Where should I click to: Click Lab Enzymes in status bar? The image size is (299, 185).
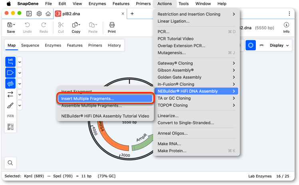click(x=260, y=176)
